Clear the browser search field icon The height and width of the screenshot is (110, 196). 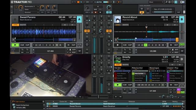pos(43,101)
